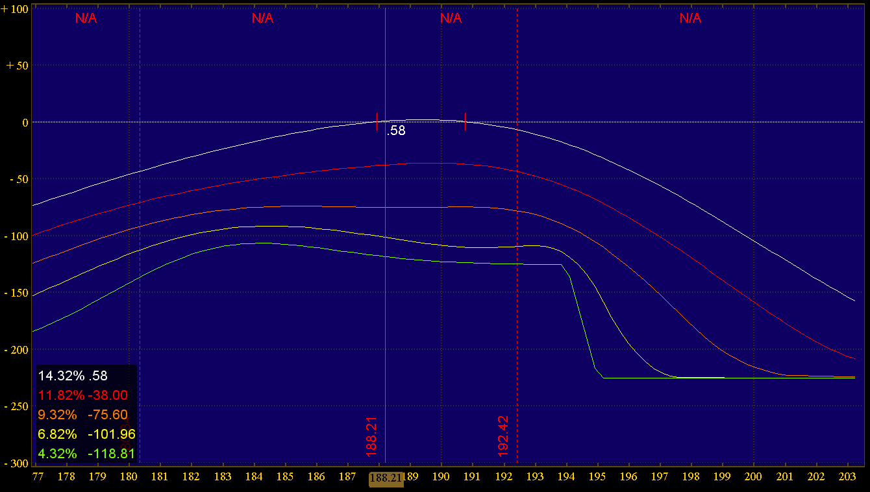Click the -100 y-axis label
Image resolution: width=870 pixels, height=492 pixels.
click(x=16, y=236)
